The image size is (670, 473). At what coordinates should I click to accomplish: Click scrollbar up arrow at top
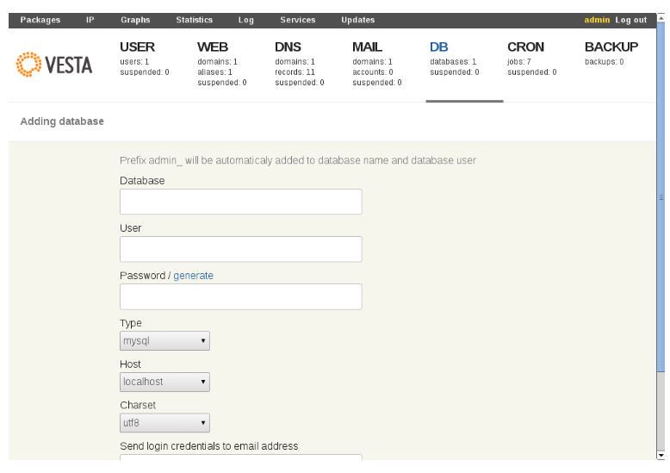[661, 17]
